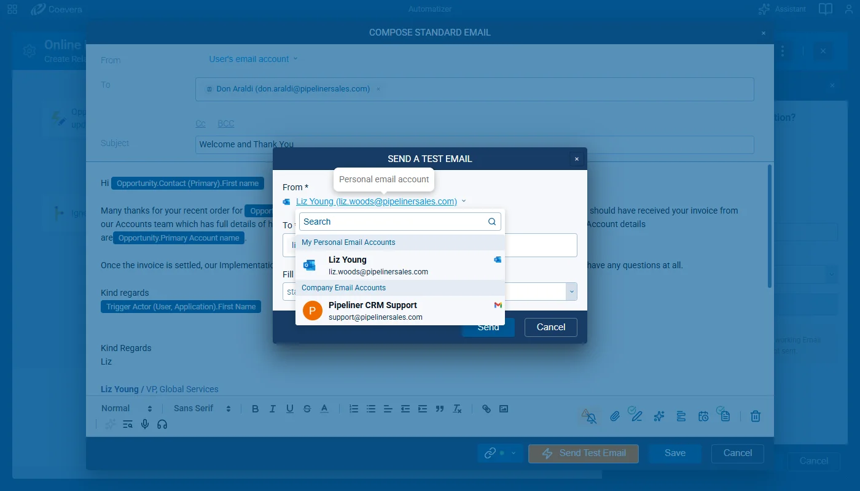Click Trigger Actor First Name tag
860x491 pixels.
[181, 306]
